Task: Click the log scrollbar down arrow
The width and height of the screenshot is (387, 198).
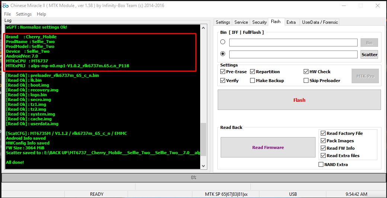Action: (x=204, y=166)
